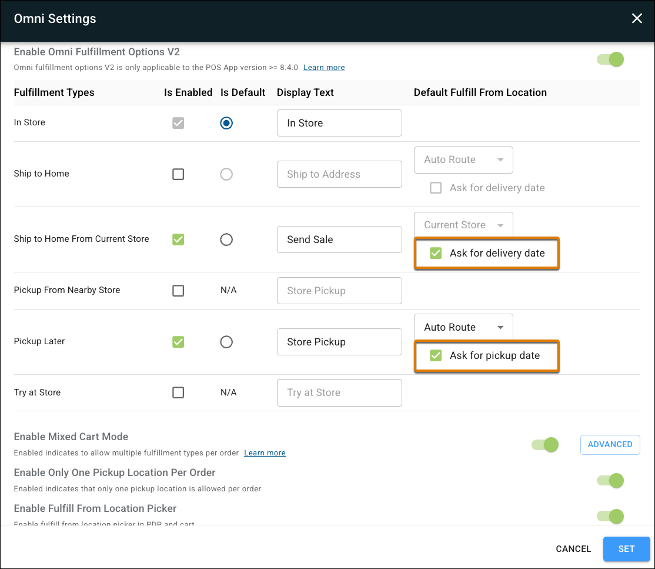Uncheck Ship to Home From Current Store enabled

coord(178,239)
